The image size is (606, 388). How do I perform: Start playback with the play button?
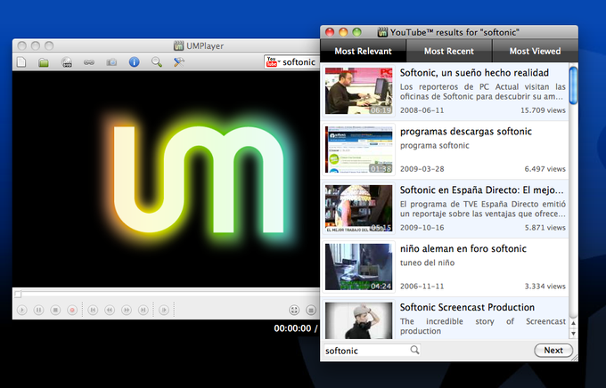[22, 310]
